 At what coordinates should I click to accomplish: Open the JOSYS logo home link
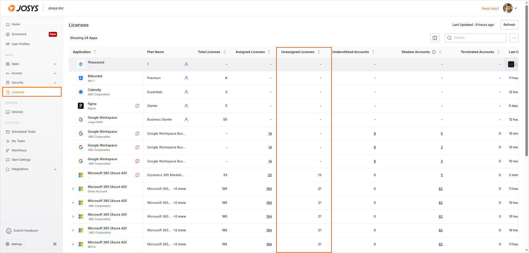[23, 8]
